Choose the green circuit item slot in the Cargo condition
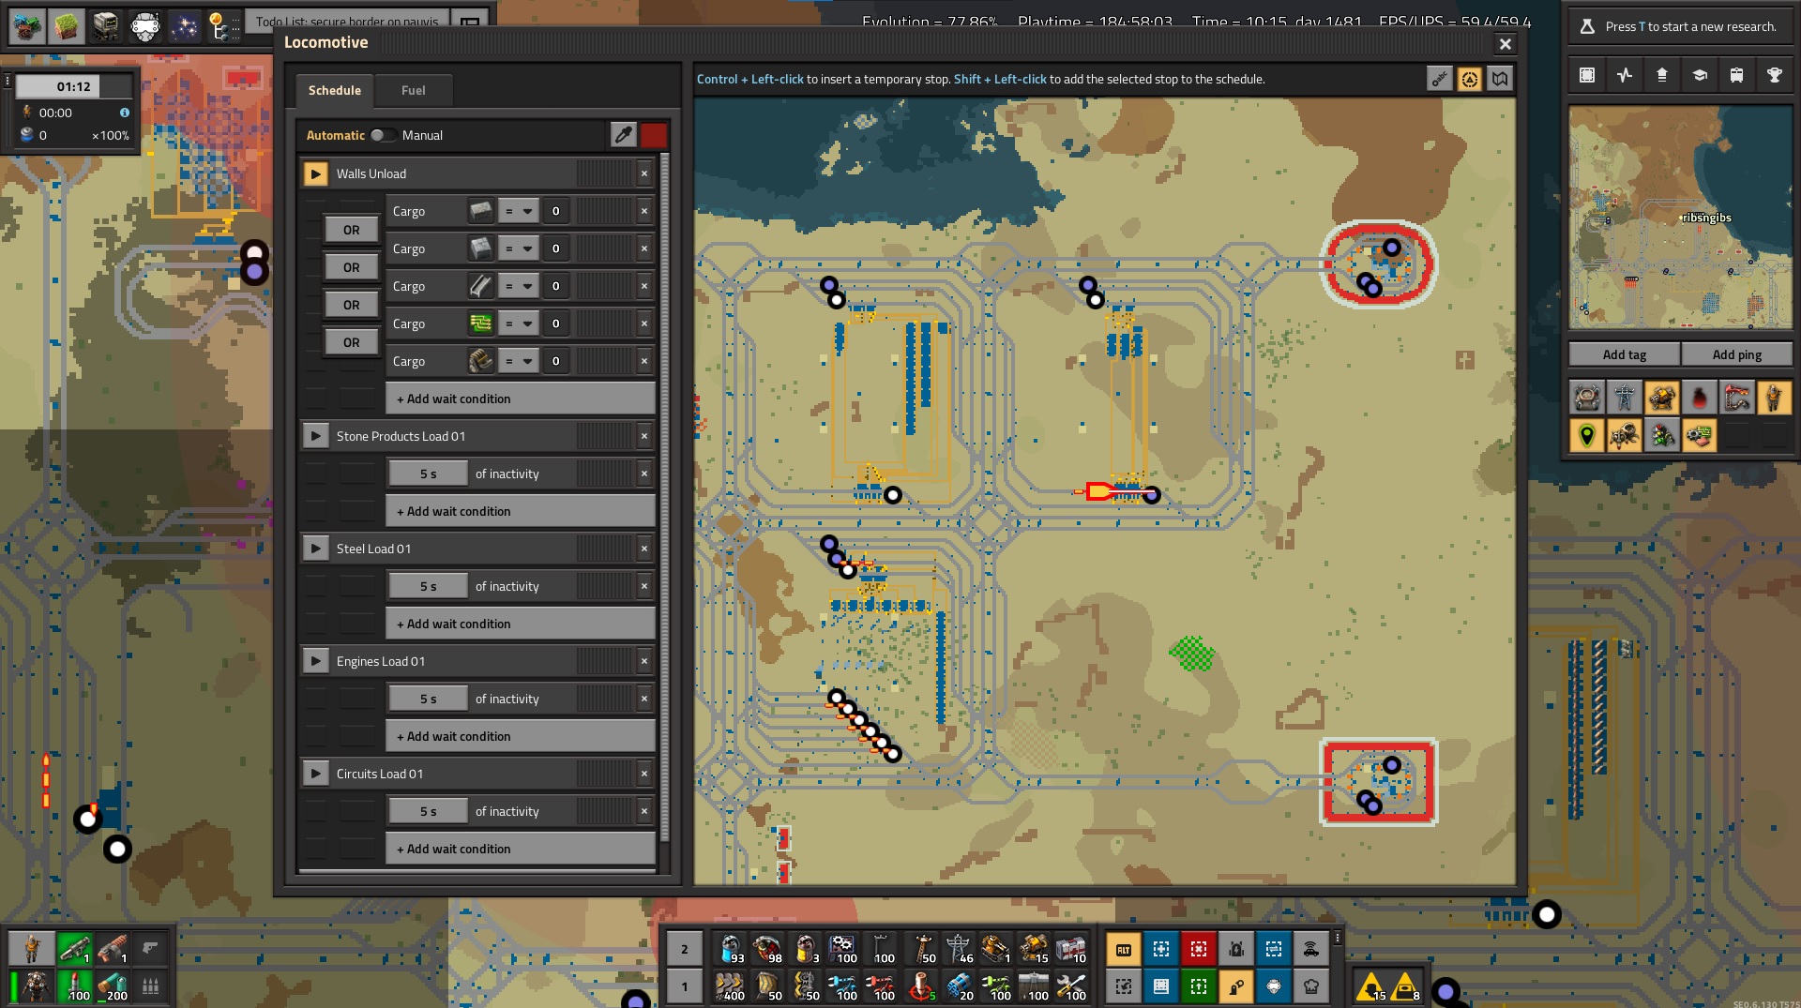 [480, 323]
